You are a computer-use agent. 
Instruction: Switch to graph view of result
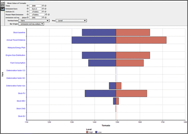2,9
